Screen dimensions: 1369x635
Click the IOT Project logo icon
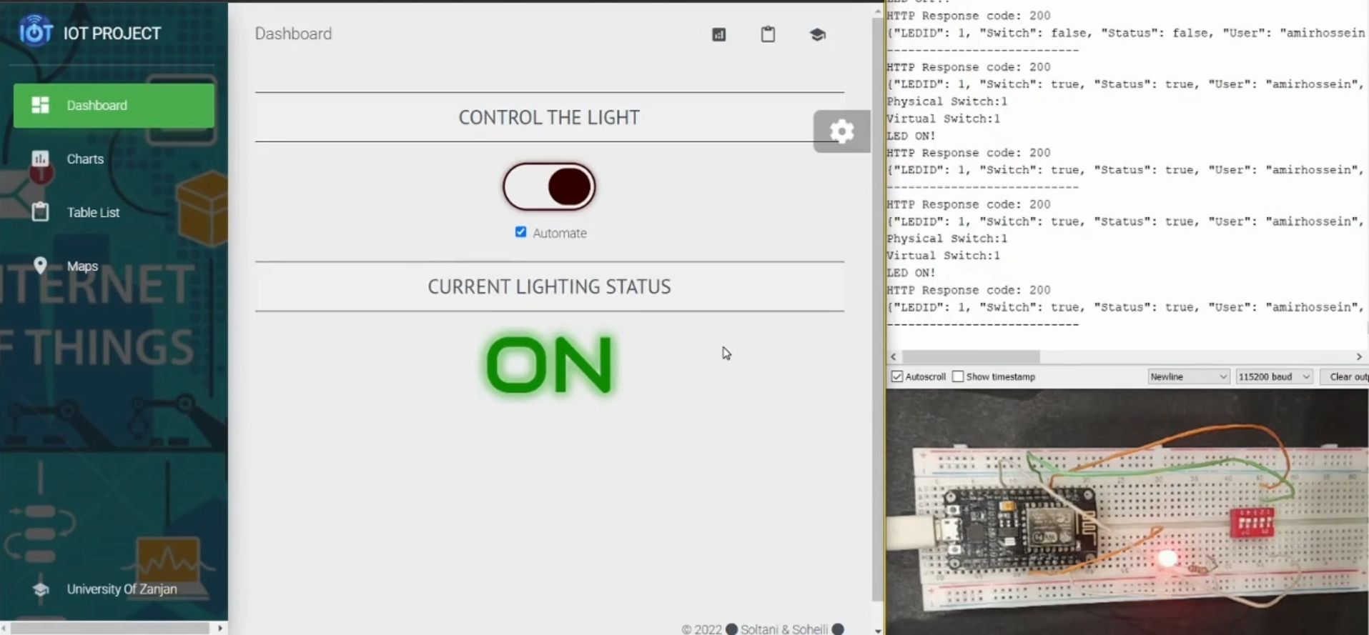pos(35,31)
